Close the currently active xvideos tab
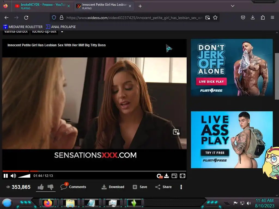Image resolution: width=279 pixels, height=209 pixels. click(130, 6)
